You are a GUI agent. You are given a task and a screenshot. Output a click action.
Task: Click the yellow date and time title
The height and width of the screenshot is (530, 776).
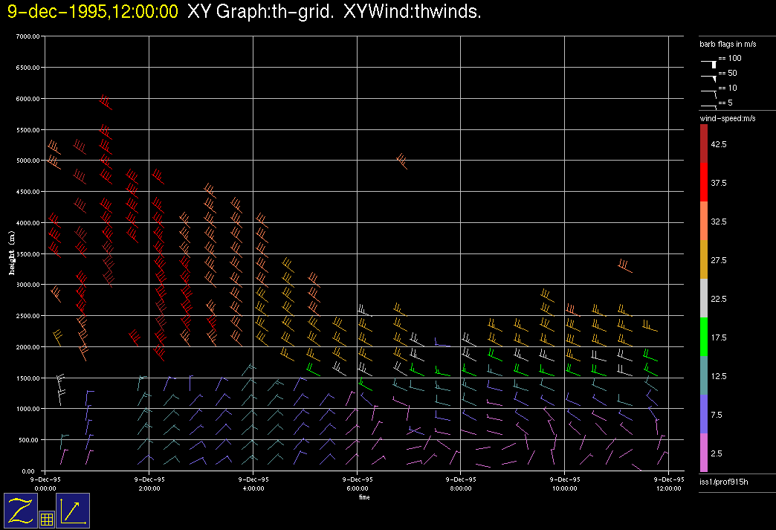click(93, 12)
